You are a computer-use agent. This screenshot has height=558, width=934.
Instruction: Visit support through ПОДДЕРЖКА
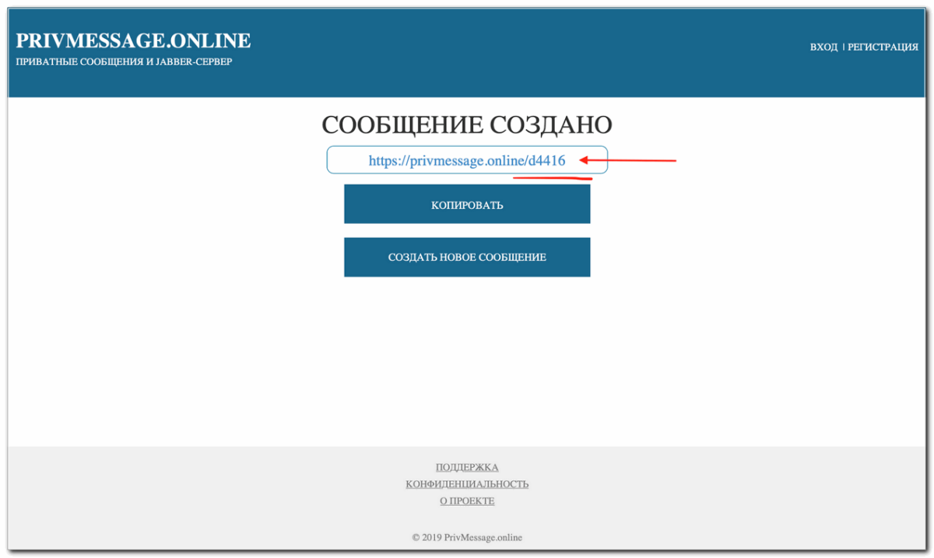(466, 467)
